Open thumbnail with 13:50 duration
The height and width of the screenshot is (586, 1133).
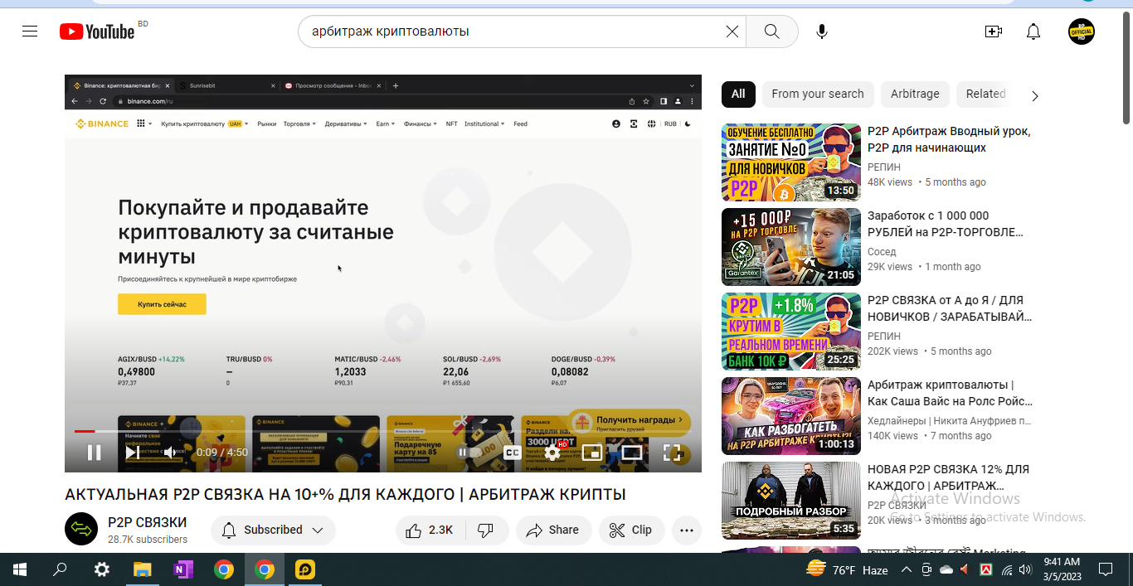pos(791,162)
